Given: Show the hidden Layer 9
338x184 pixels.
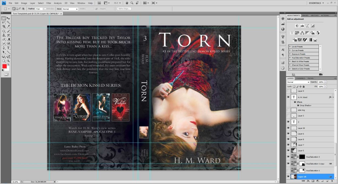Looking at the screenshot, I should point(288,91).
